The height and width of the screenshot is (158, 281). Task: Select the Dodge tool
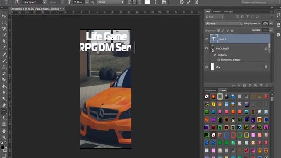click(4, 98)
